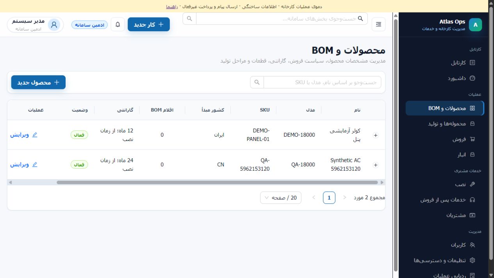Open کارتابل in the sidebar
This screenshot has height=278, width=494.
click(444, 62)
